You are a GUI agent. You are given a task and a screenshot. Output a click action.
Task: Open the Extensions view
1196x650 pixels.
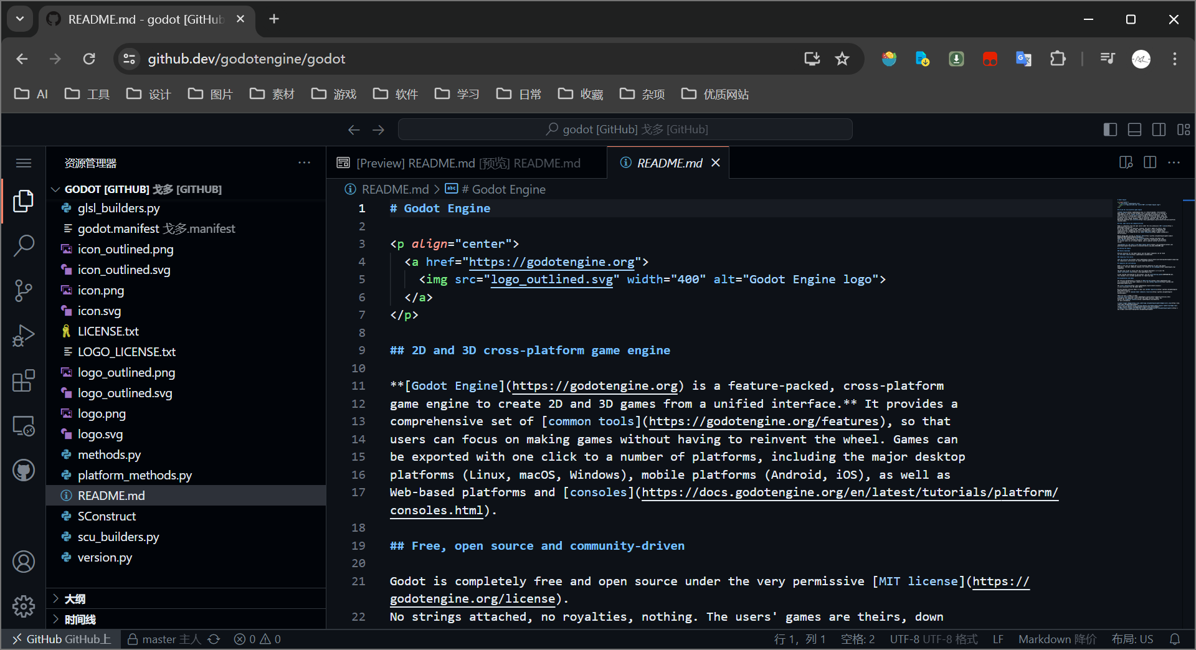tap(24, 380)
